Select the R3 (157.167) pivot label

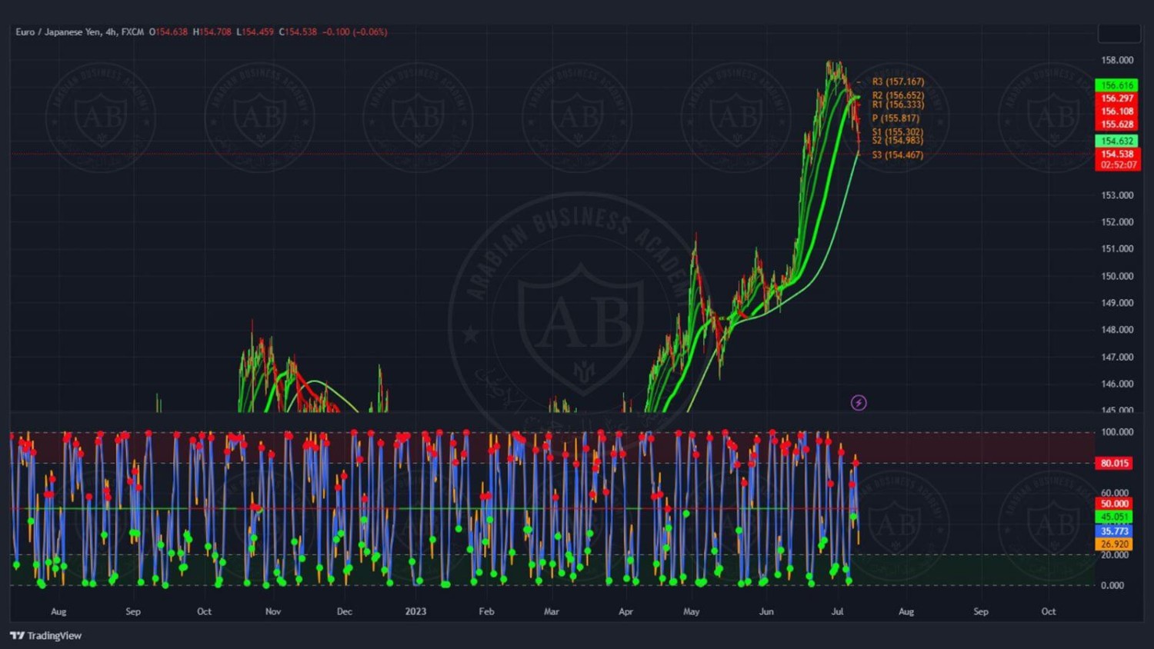898,82
